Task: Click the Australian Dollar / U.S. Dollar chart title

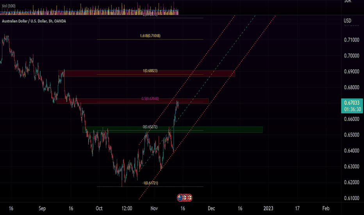Action: point(34,21)
